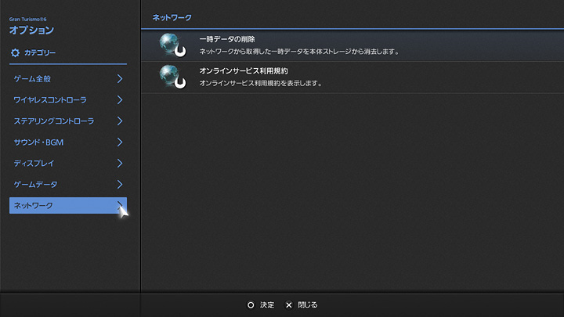Switch to the ディスプレイ category
Image resolution: width=564 pixels, height=317 pixels.
(x=34, y=164)
